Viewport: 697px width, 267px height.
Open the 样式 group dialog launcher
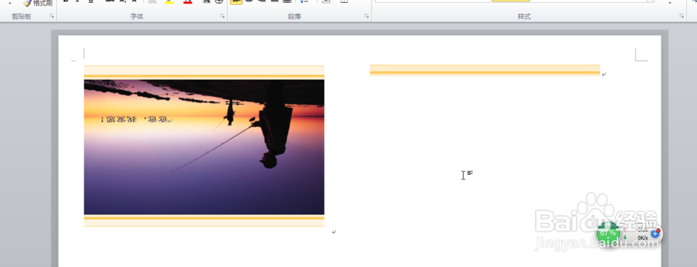point(682,17)
